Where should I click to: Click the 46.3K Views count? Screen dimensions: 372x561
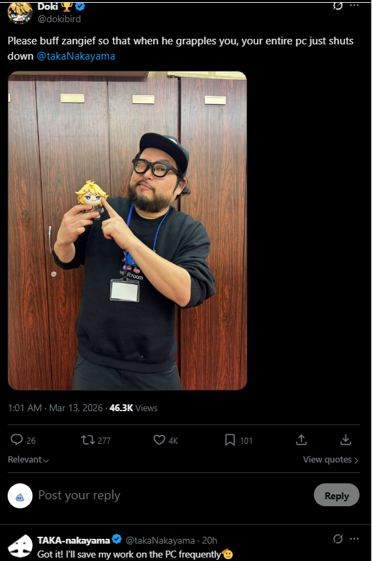tap(133, 408)
